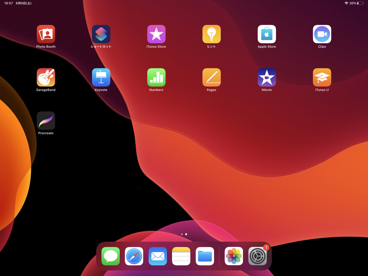Tap the 20% battery percentage text

(353, 3)
